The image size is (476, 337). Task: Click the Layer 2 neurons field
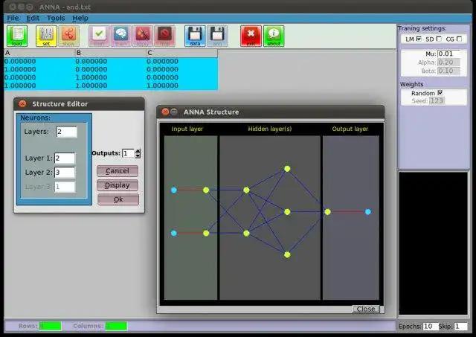[x=65, y=172]
